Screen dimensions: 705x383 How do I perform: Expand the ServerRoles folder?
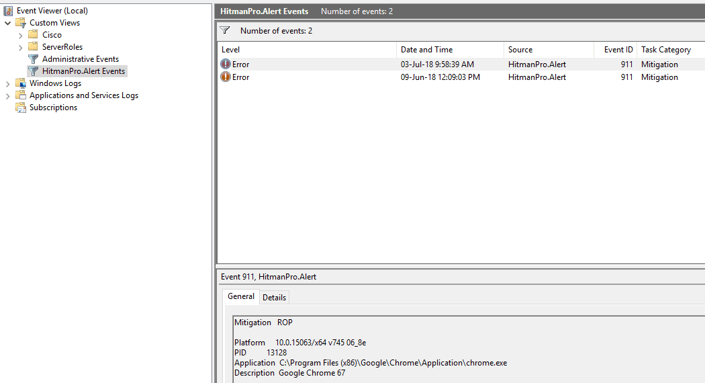(20, 47)
